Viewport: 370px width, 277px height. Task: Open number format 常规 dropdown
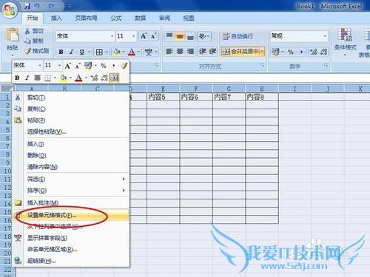[325, 36]
